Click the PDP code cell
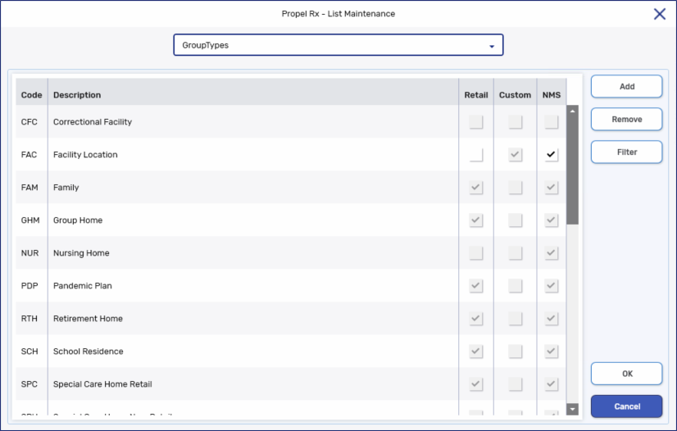 click(x=31, y=286)
